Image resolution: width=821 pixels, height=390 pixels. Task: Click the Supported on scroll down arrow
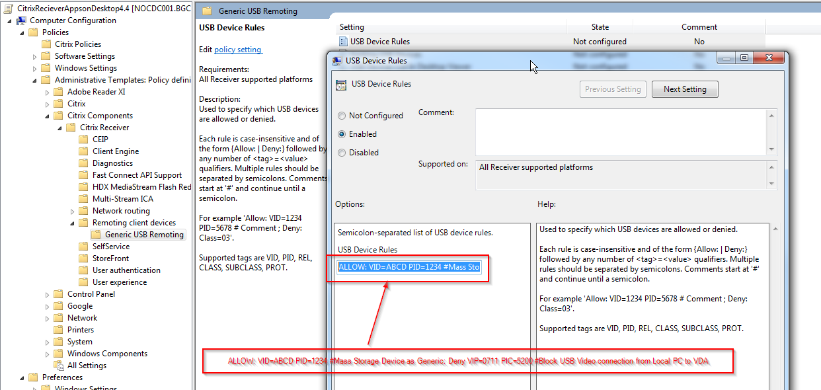pos(772,184)
